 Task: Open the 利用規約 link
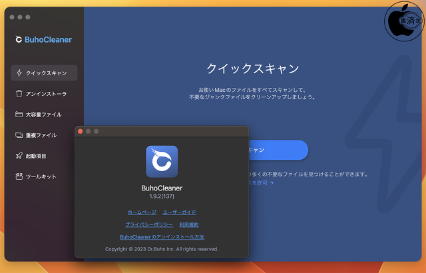click(x=189, y=224)
